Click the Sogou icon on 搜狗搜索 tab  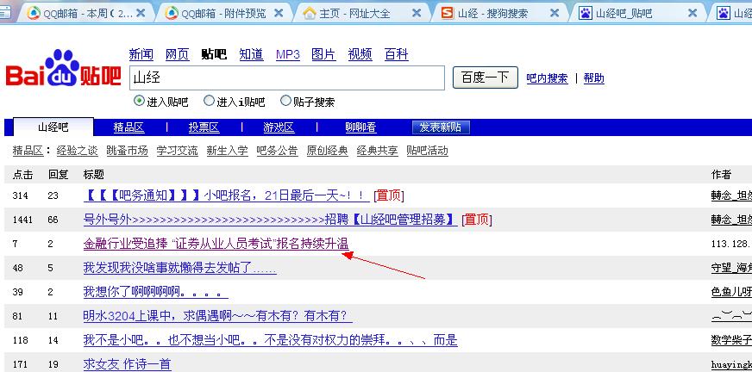point(447,13)
